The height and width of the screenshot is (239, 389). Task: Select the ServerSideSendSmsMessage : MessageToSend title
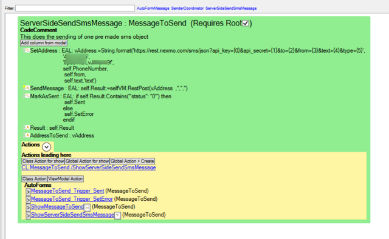click(x=103, y=23)
